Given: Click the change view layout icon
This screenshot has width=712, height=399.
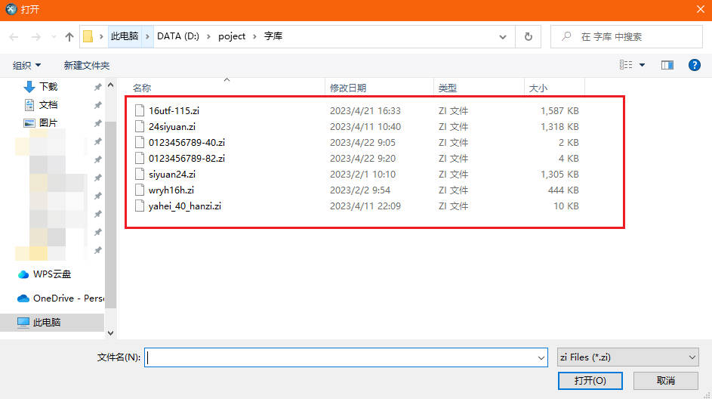Looking at the screenshot, I should [626, 66].
